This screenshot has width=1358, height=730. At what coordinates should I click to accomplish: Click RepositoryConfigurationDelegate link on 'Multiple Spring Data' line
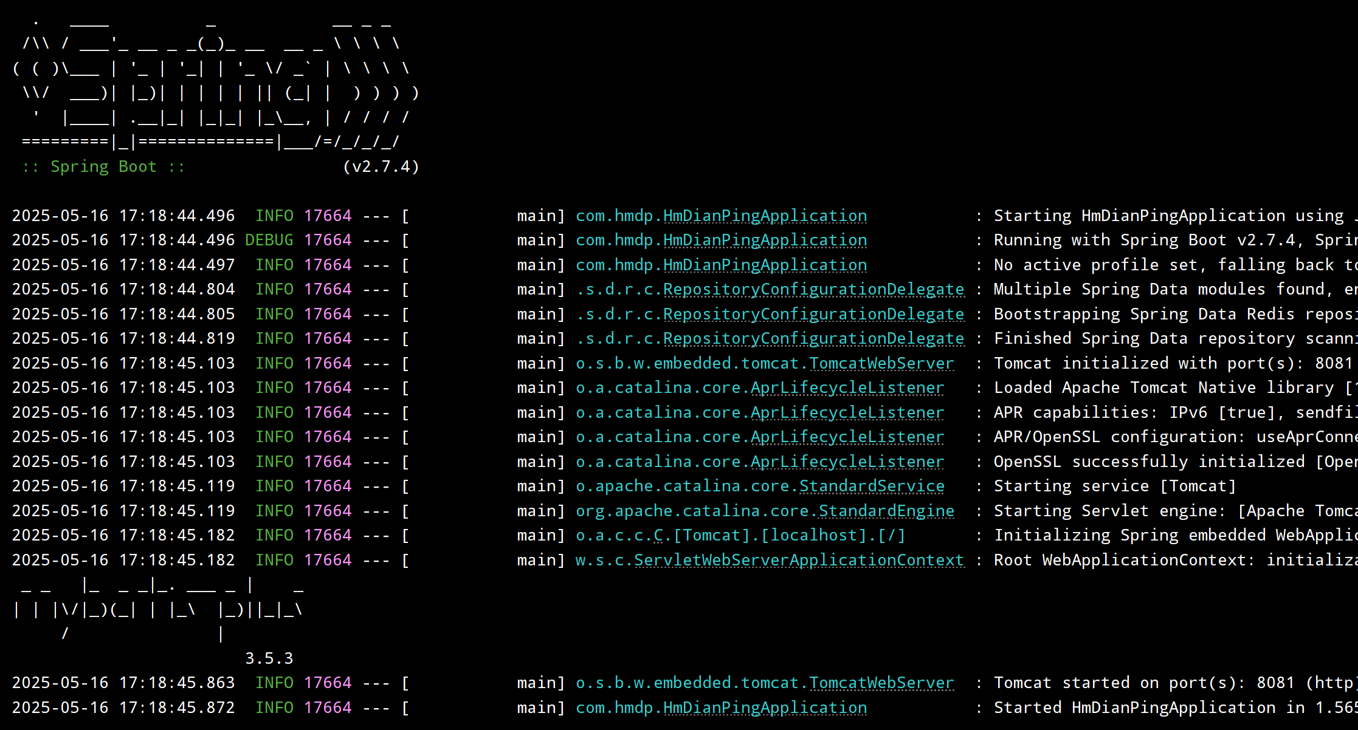pyautogui.click(x=813, y=290)
